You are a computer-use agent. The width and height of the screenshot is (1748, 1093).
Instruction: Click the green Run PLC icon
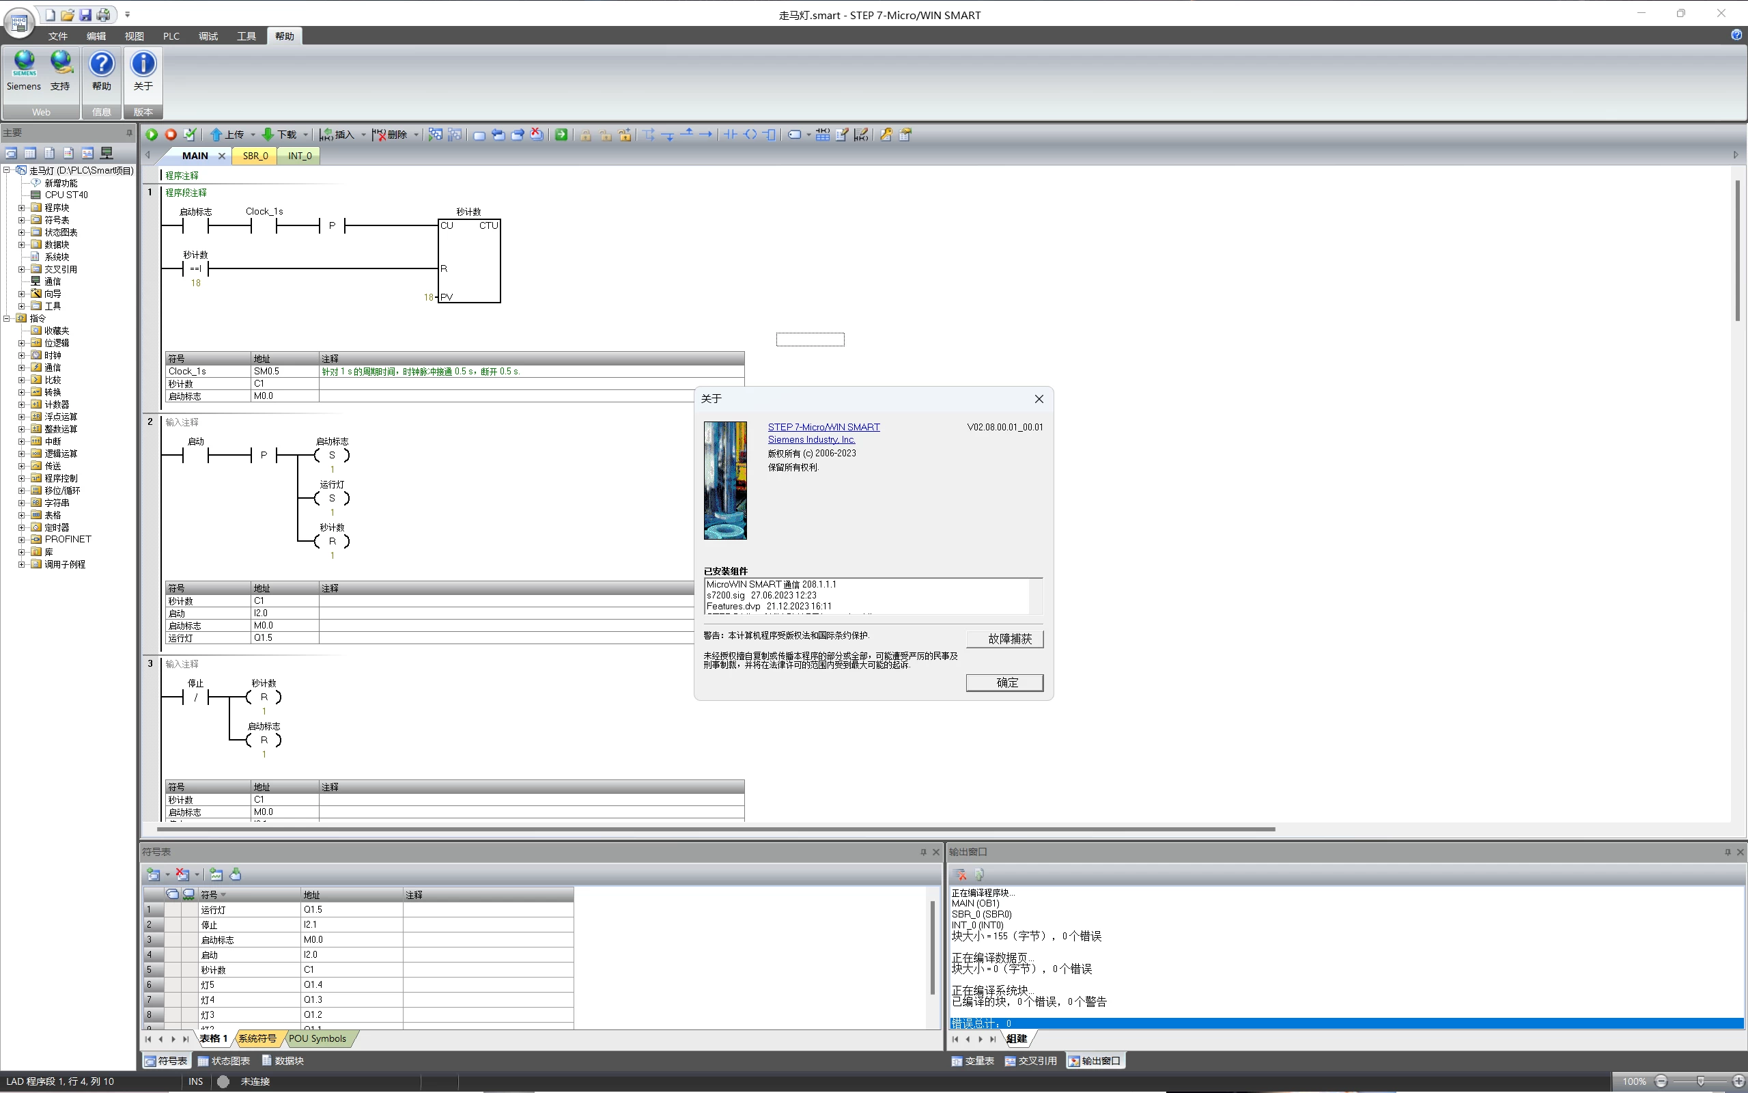(152, 135)
